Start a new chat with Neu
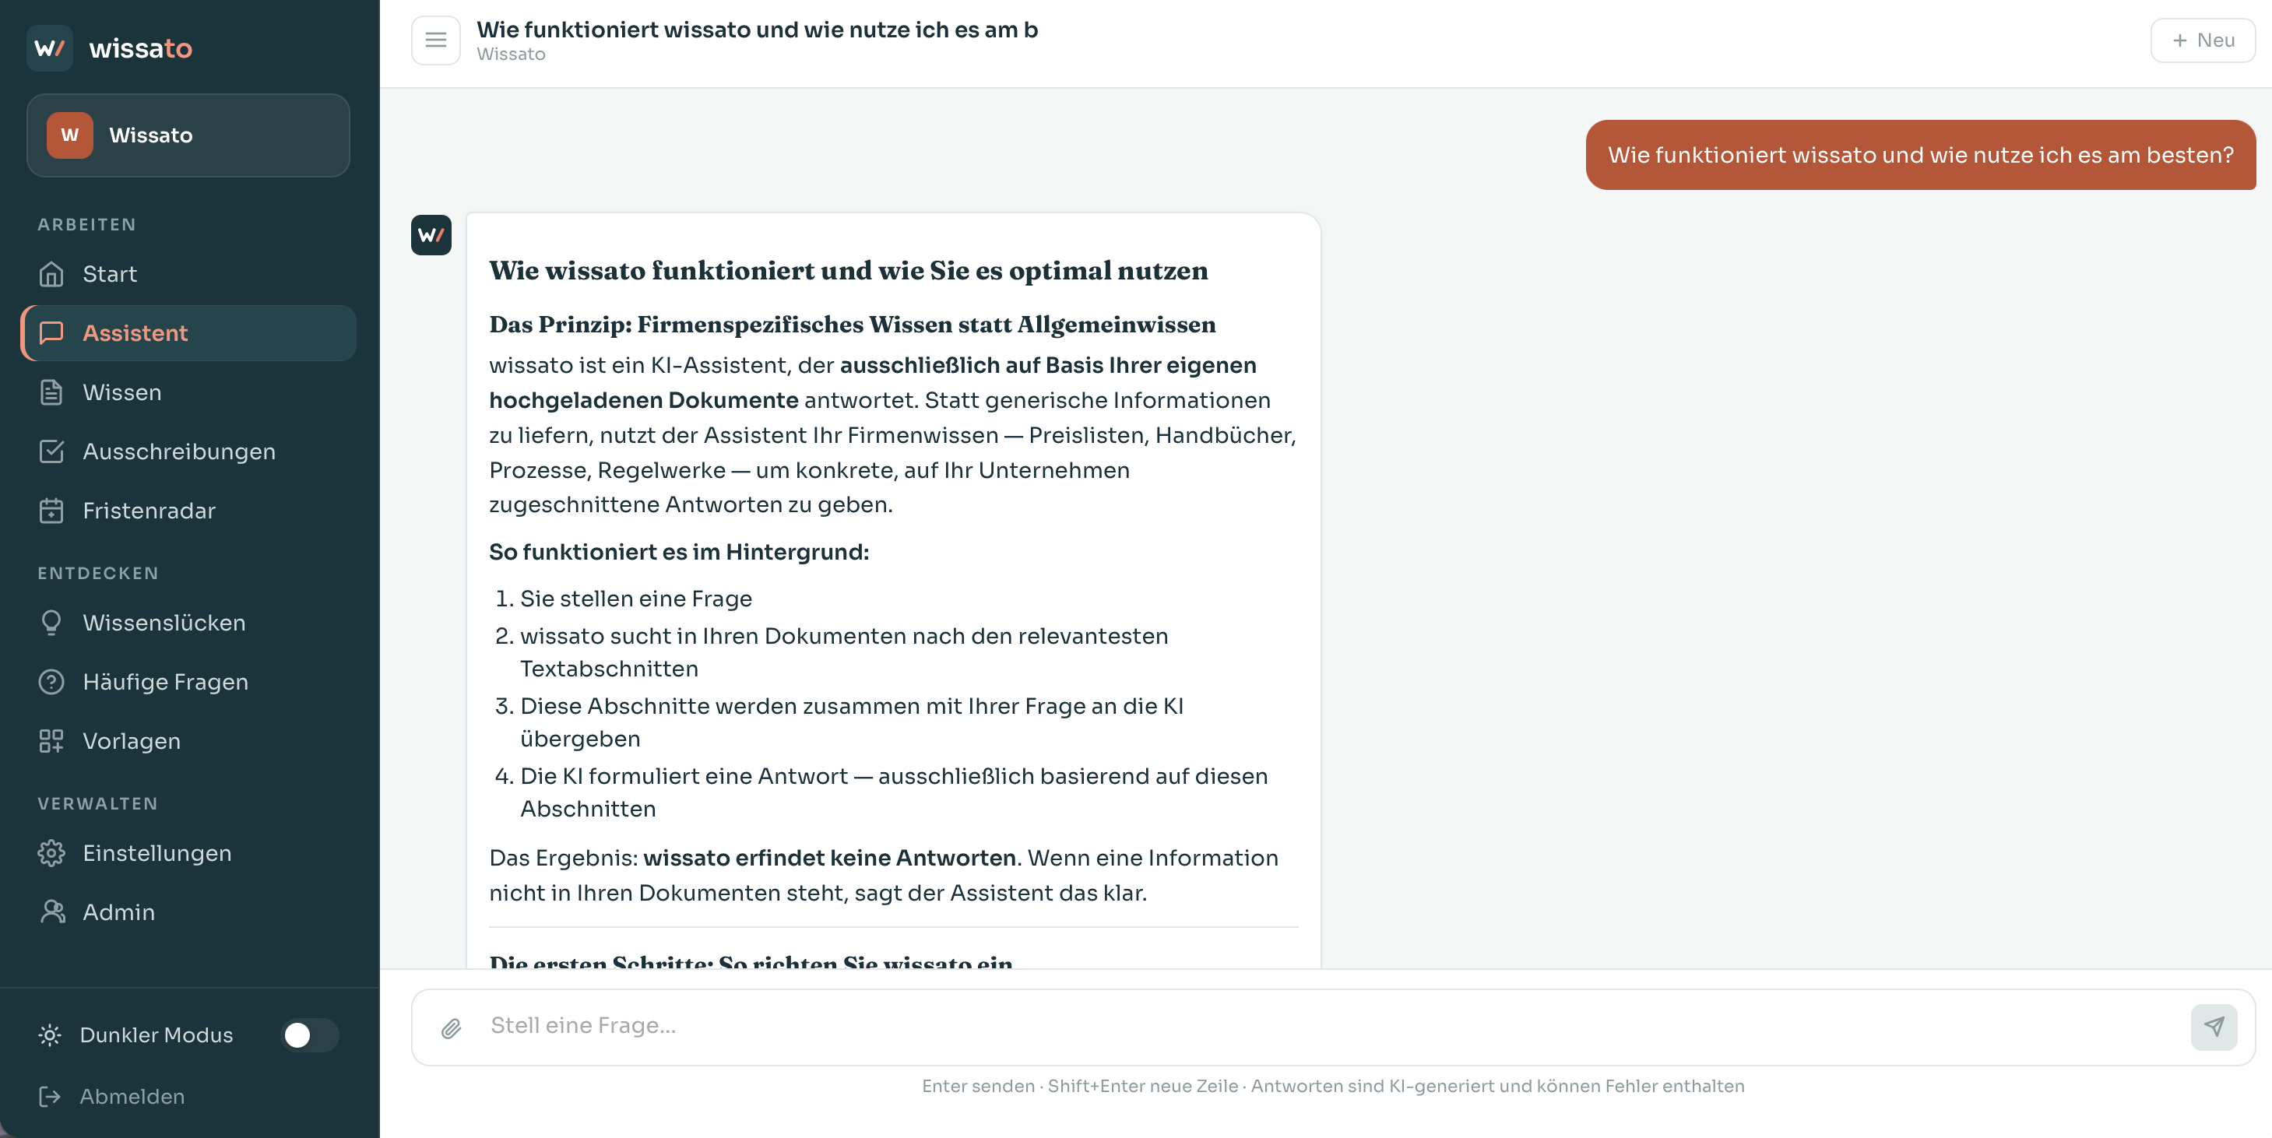Screen dimensions: 2272x1138 tap(2203, 40)
